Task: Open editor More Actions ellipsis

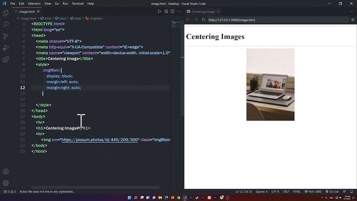Action: pyautogui.click(x=178, y=11)
